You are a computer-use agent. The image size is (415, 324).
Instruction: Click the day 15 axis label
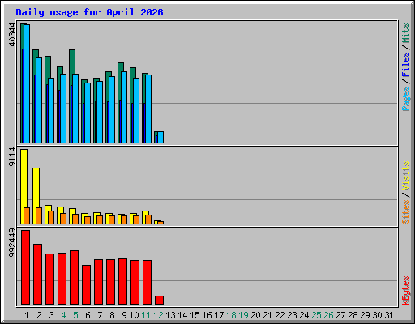195,315
